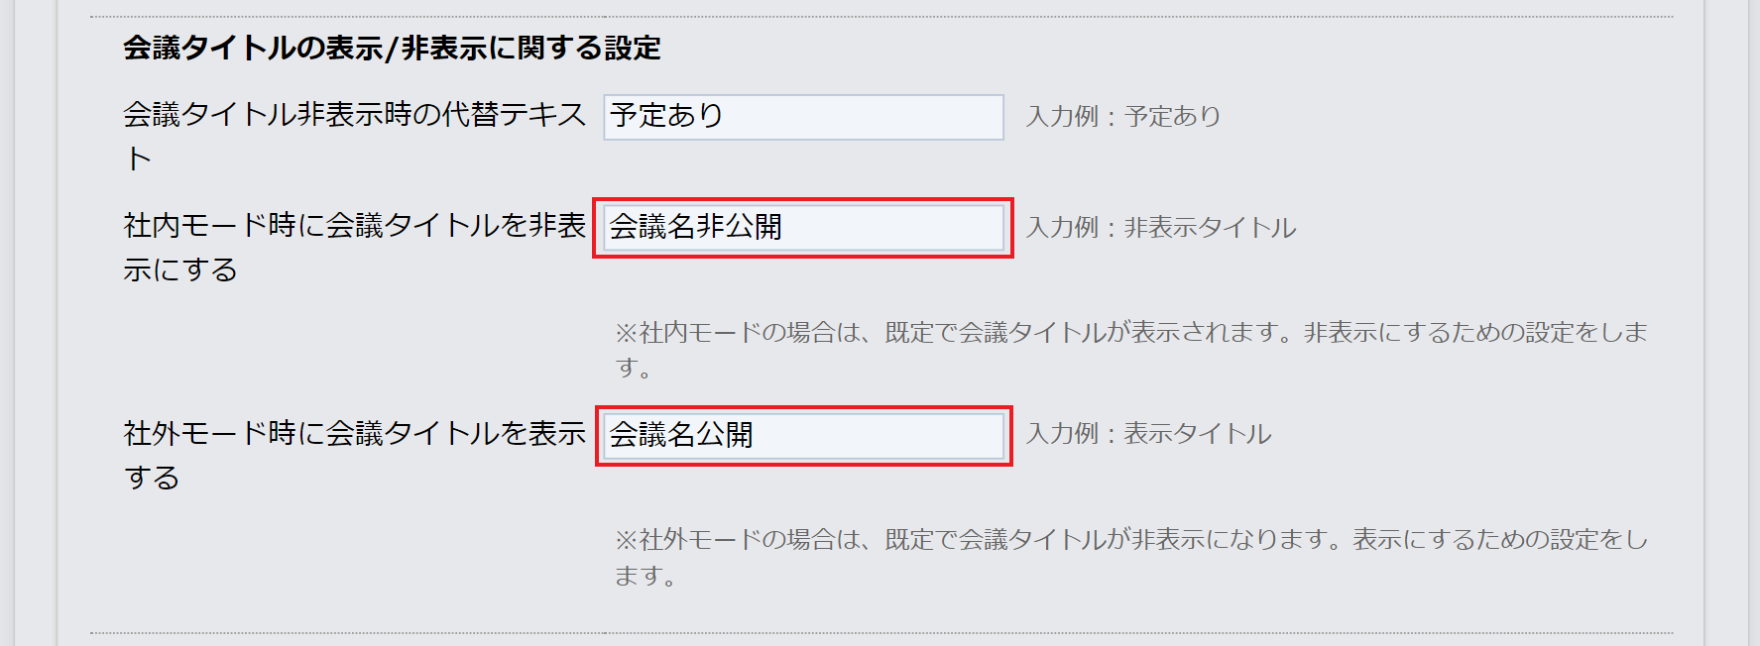
Task: Click the dotted divider at the section bottom
Action: [880, 632]
